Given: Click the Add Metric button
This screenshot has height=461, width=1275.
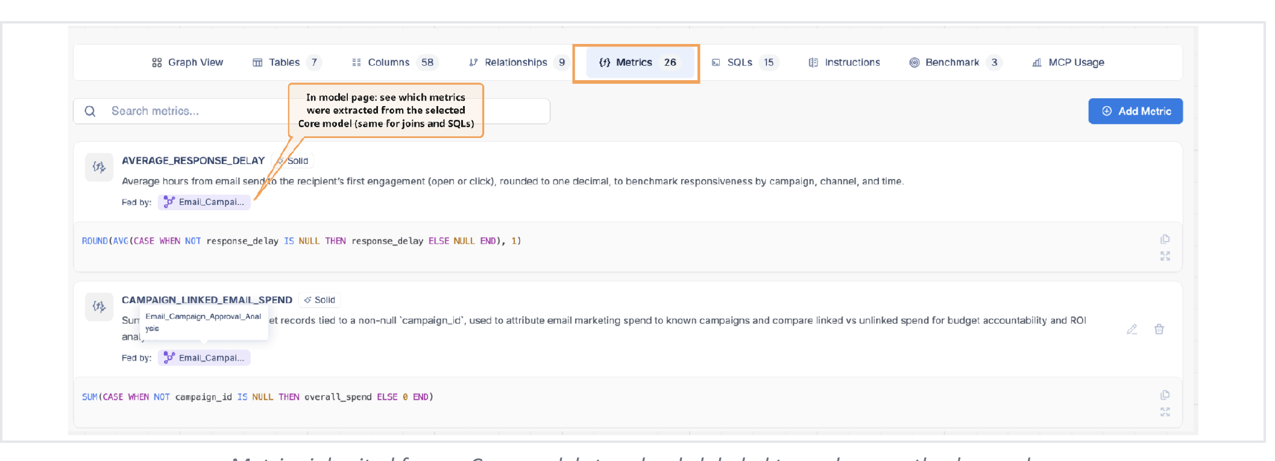Looking at the screenshot, I should click(1136, 111).
